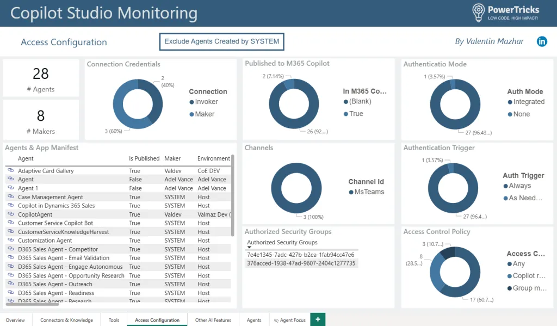The image size is (557, 326).
Task: Open the hidden Agent Focus tab
Action: point(289,320)
